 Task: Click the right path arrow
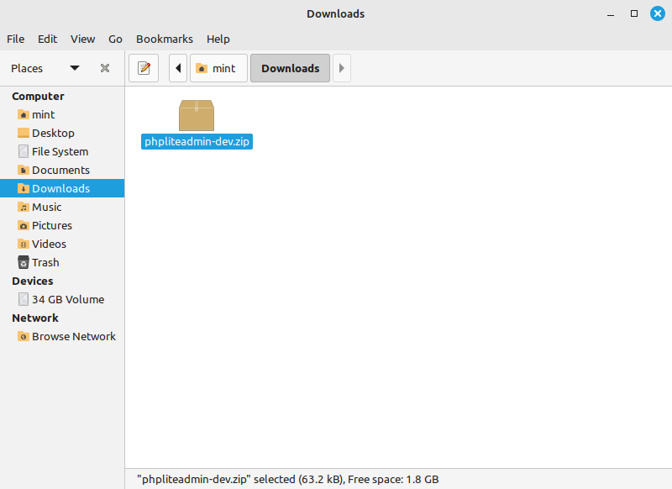[x=342, y=68]
